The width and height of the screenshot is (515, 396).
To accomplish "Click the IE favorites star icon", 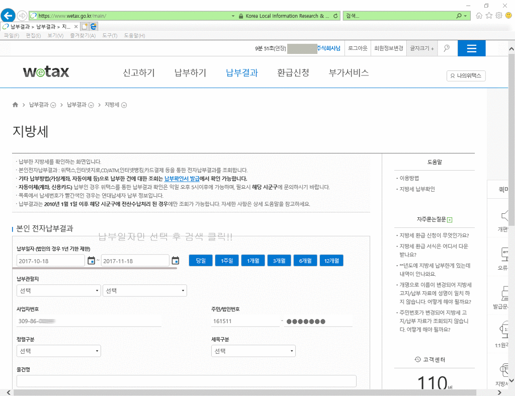I will click(x=489, y=16).
